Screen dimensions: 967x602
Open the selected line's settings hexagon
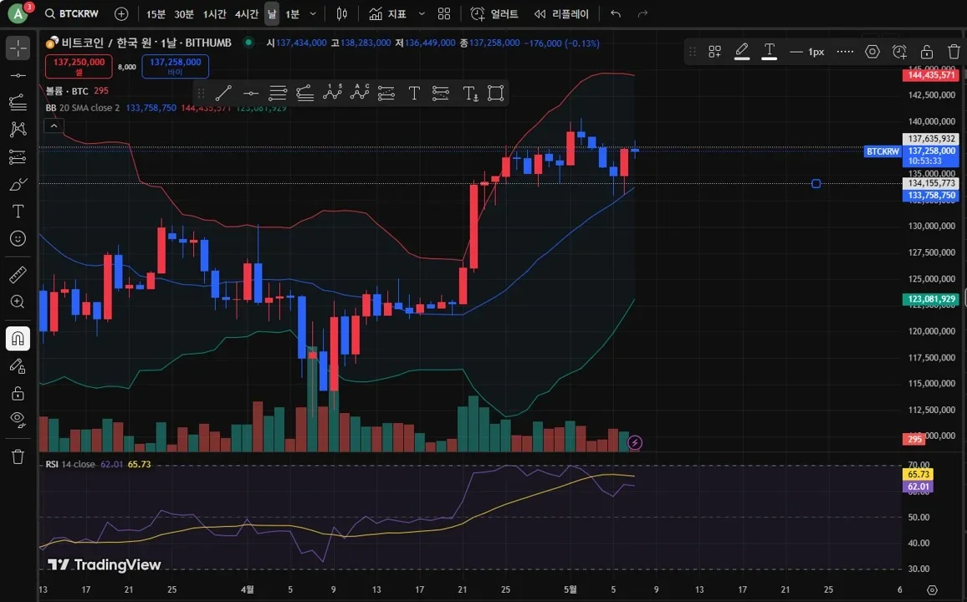(872, 52)
